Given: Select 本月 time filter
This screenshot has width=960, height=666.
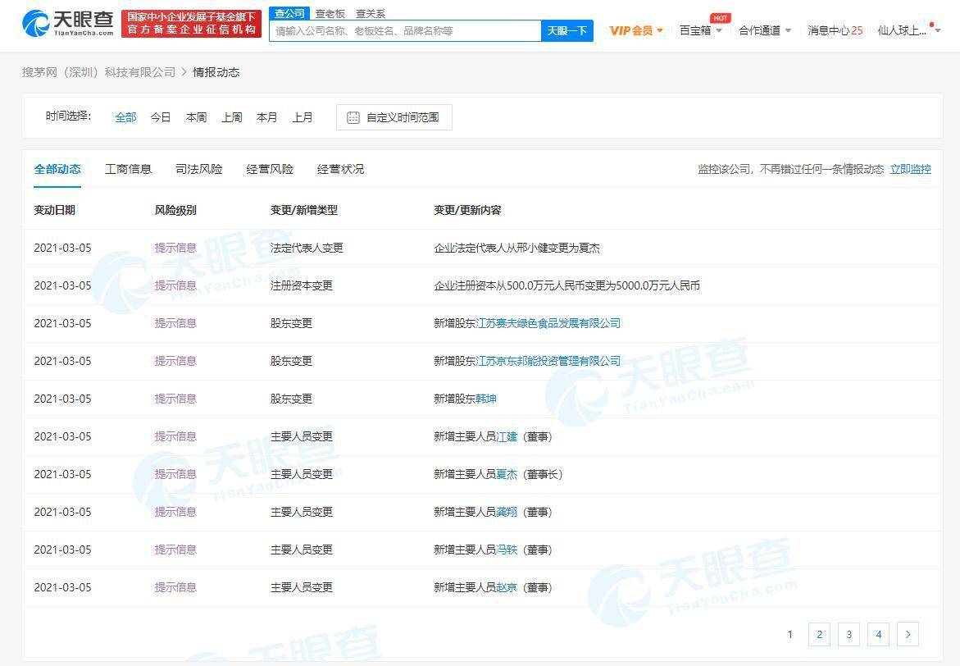Looking at the screenshot, I should 267,117.
